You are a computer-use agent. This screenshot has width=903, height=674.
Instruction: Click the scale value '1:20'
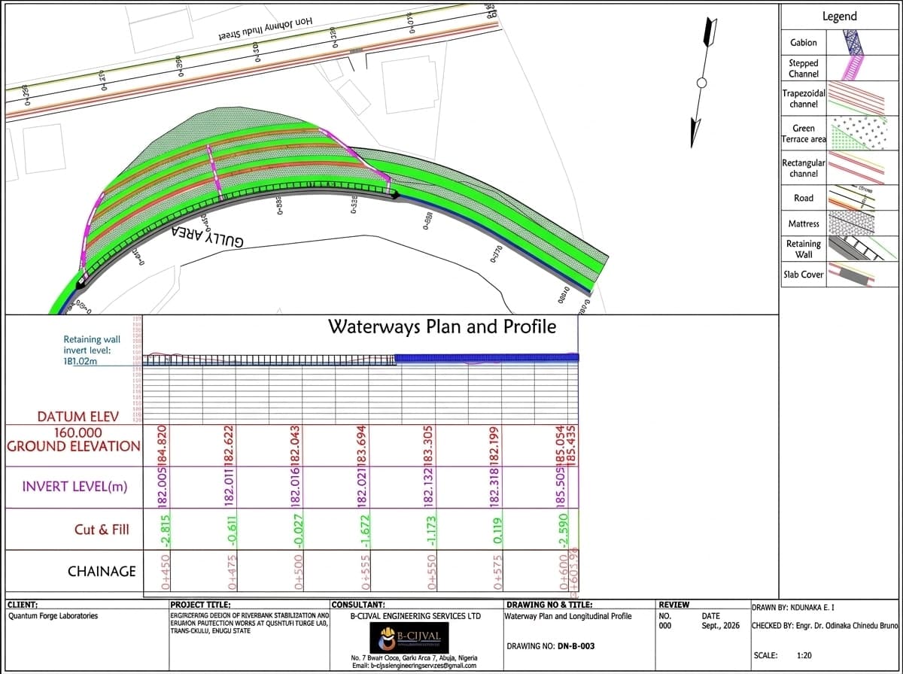pos(804,657)
